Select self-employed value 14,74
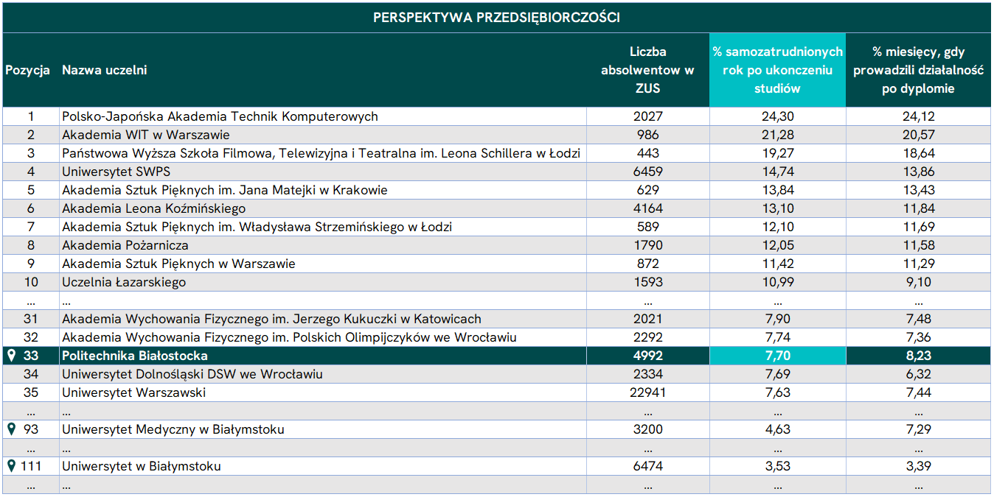 pyautogui.click(x=777, y=172)
